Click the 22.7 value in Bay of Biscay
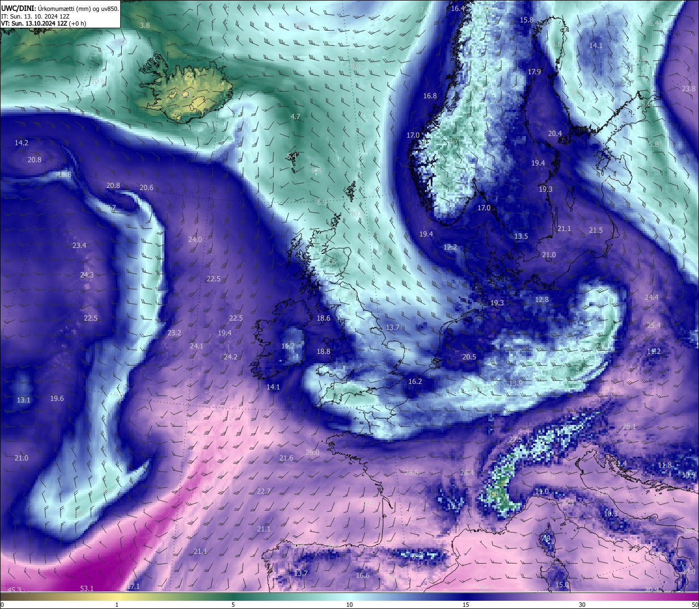The width and height of the screenshot is (699, 609). [263, 492]
